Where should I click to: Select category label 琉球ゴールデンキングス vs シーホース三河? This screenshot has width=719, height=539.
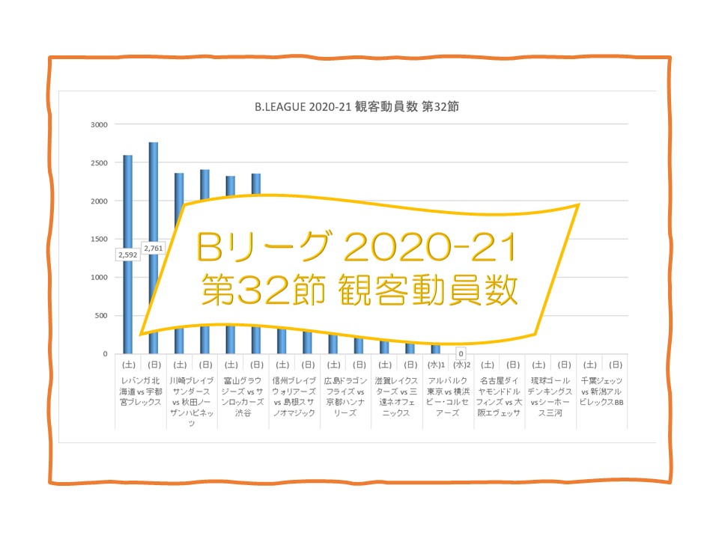(550, 397)
